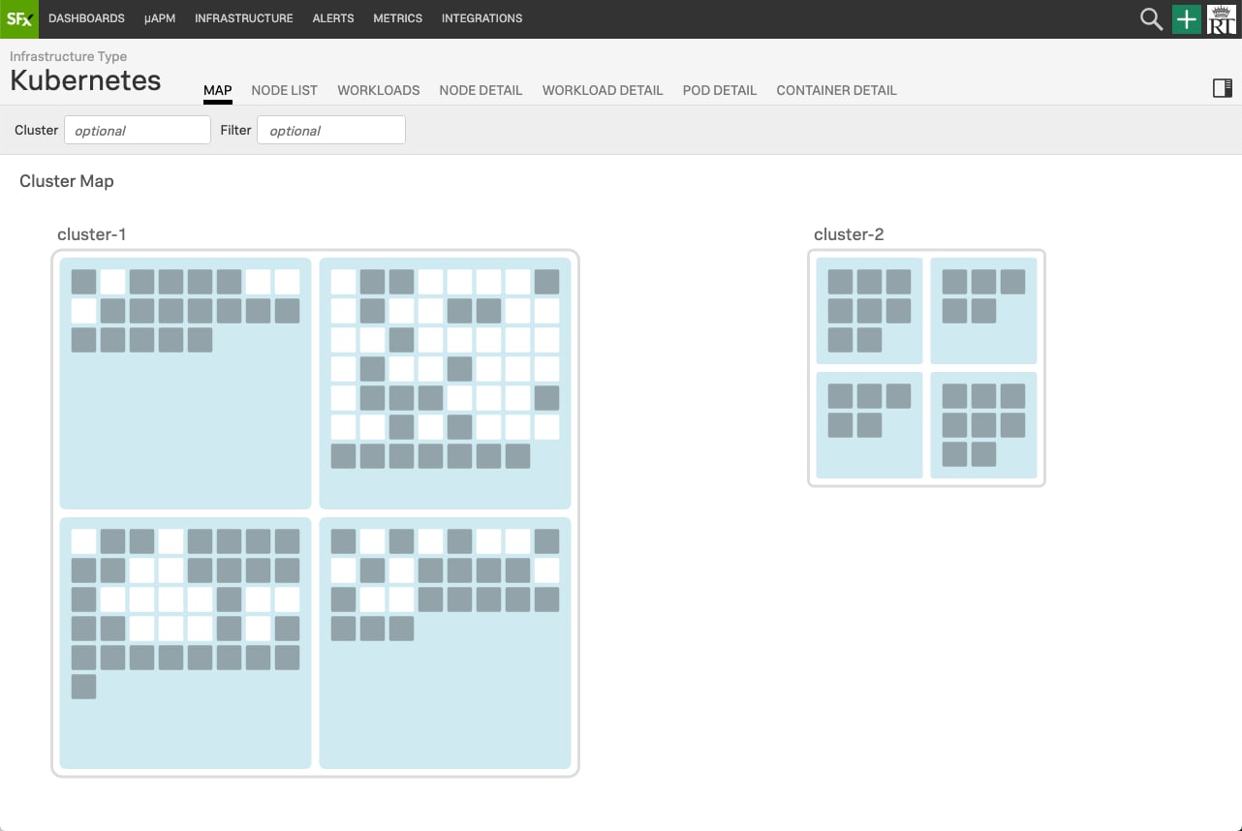Open the RT user profile avatar
This screenshot has width=1242, height=831.
tap(1221, 19)
